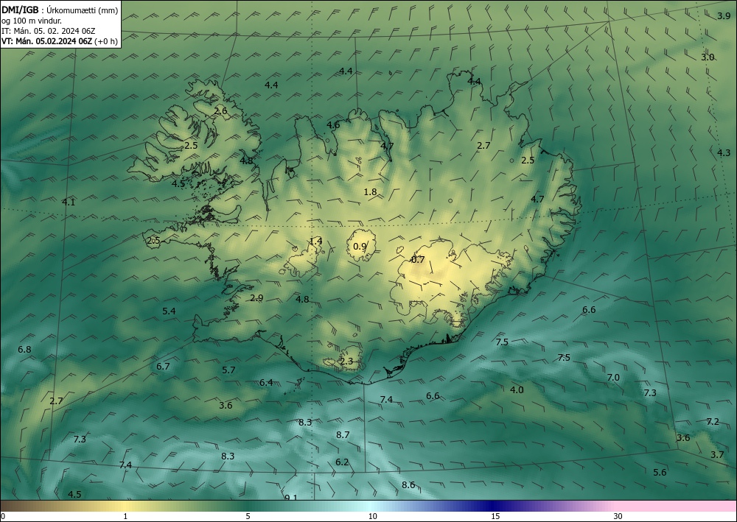Click the 5.4 value in Faxaflói bay
This screenshot has height=522, width=737.
click(170, 311)
